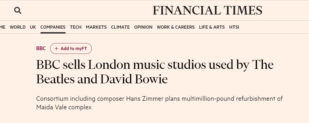Select the Companies tab
This screenshot has width=309, height=123.
[x=53, y=27]
